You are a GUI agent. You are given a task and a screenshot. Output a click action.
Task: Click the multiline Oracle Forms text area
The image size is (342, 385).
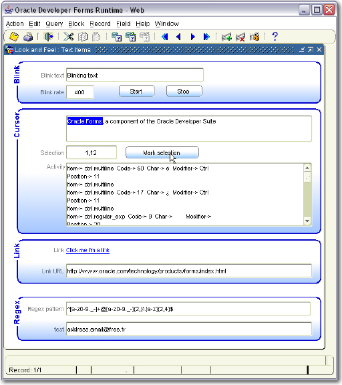189,128
